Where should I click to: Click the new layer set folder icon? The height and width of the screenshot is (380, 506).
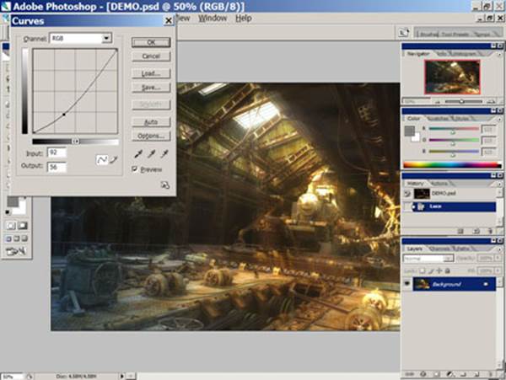click(x=463, y=374)
